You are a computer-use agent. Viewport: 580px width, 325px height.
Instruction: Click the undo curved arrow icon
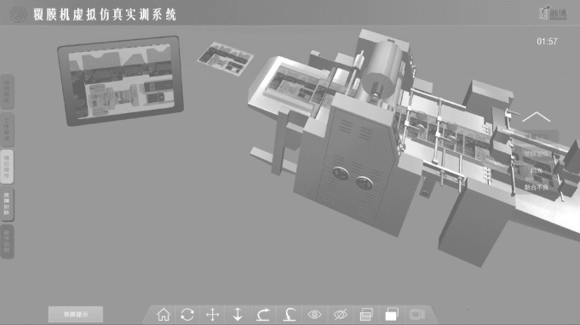[x=263, y=315]
